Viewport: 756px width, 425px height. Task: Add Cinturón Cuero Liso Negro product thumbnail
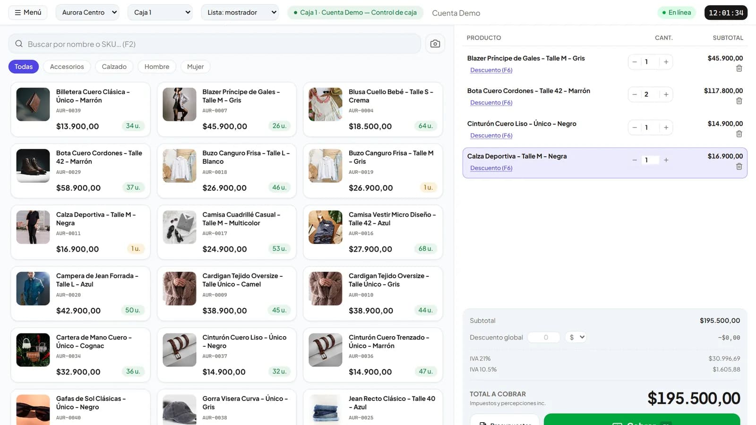coord(180,350)
